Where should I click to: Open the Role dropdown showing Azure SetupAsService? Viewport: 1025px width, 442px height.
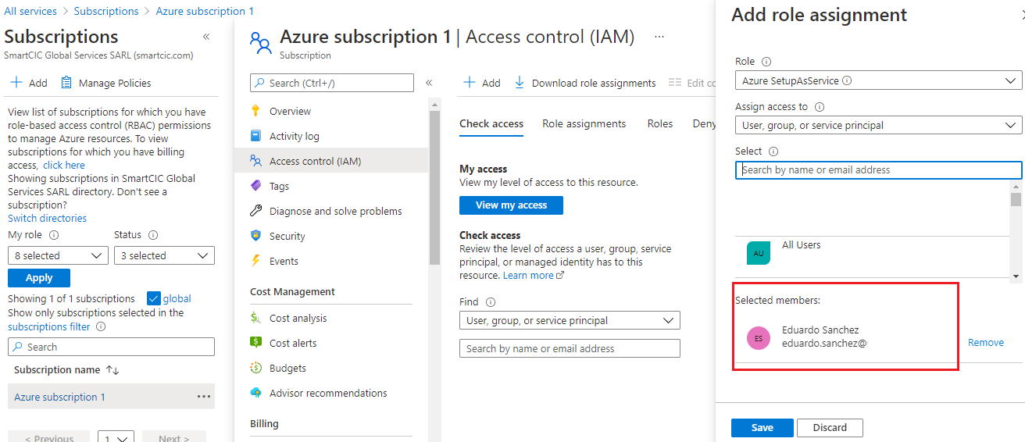[x=878, y=80]
